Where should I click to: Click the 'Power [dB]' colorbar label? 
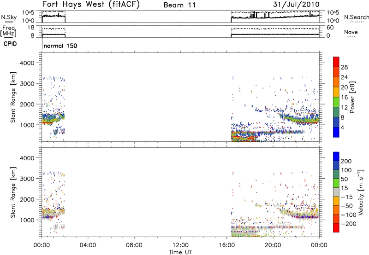click(x=352, y=97)
